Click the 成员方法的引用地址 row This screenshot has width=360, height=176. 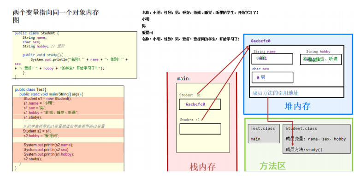pyautogui.click(x=297, y=93)
